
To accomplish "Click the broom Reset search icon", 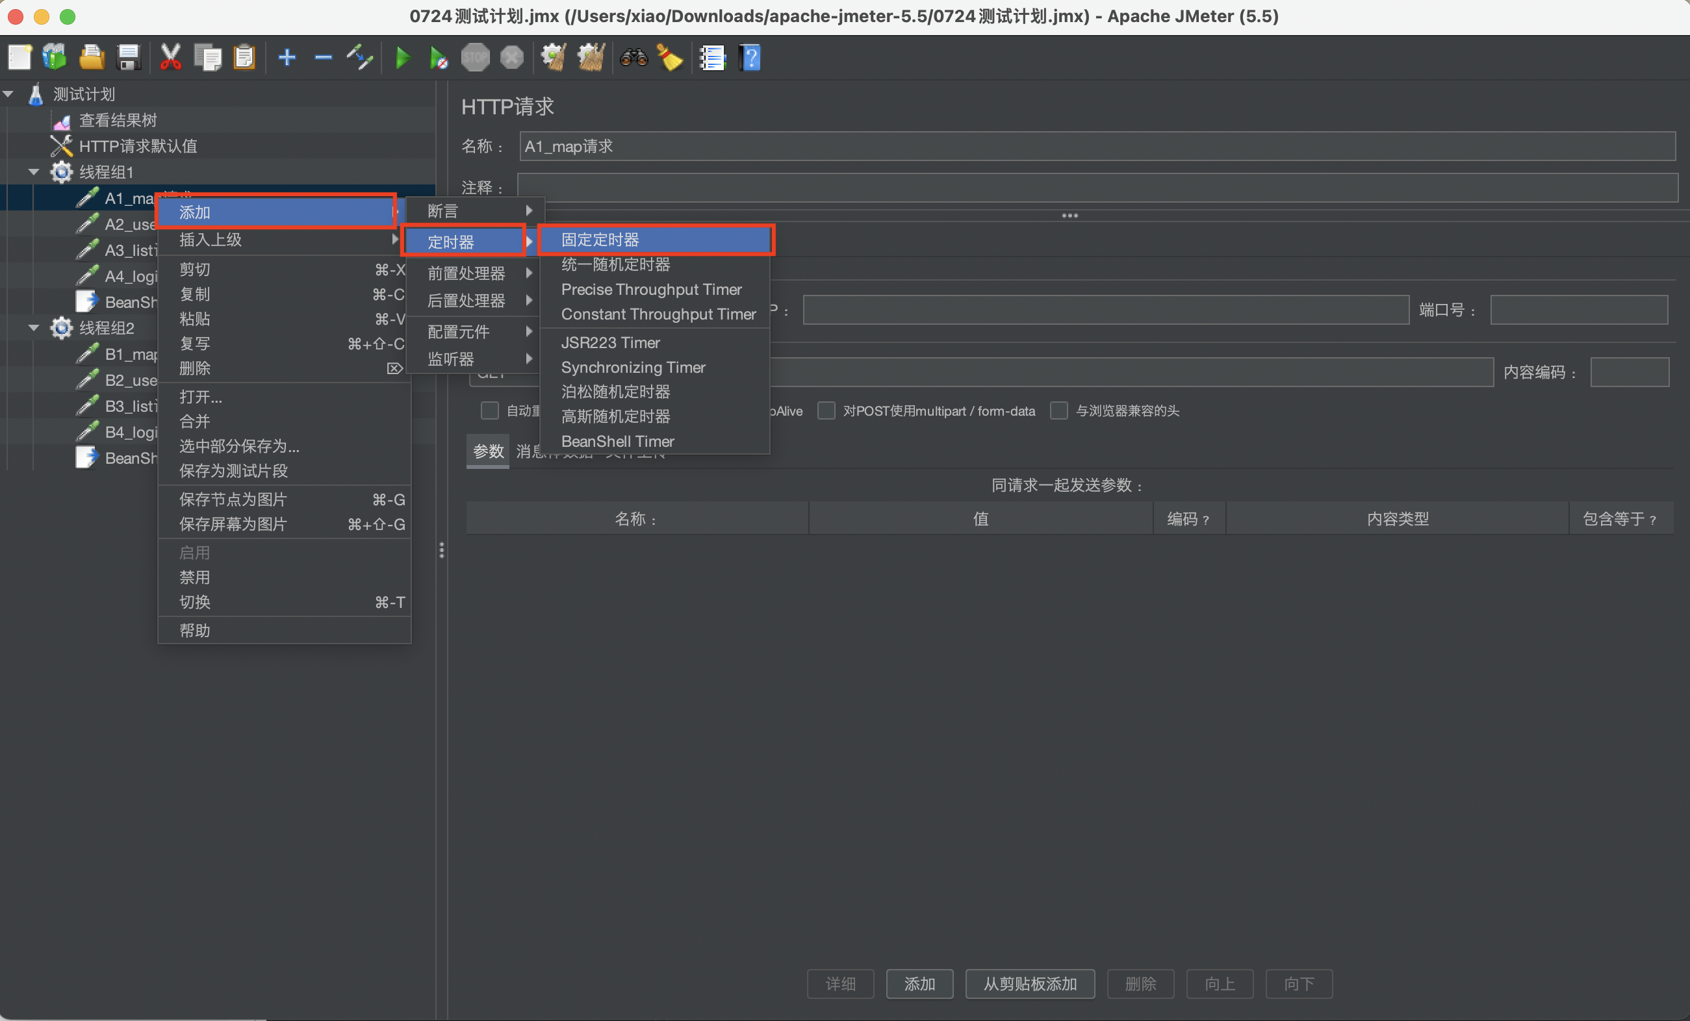I will [669, 58].
